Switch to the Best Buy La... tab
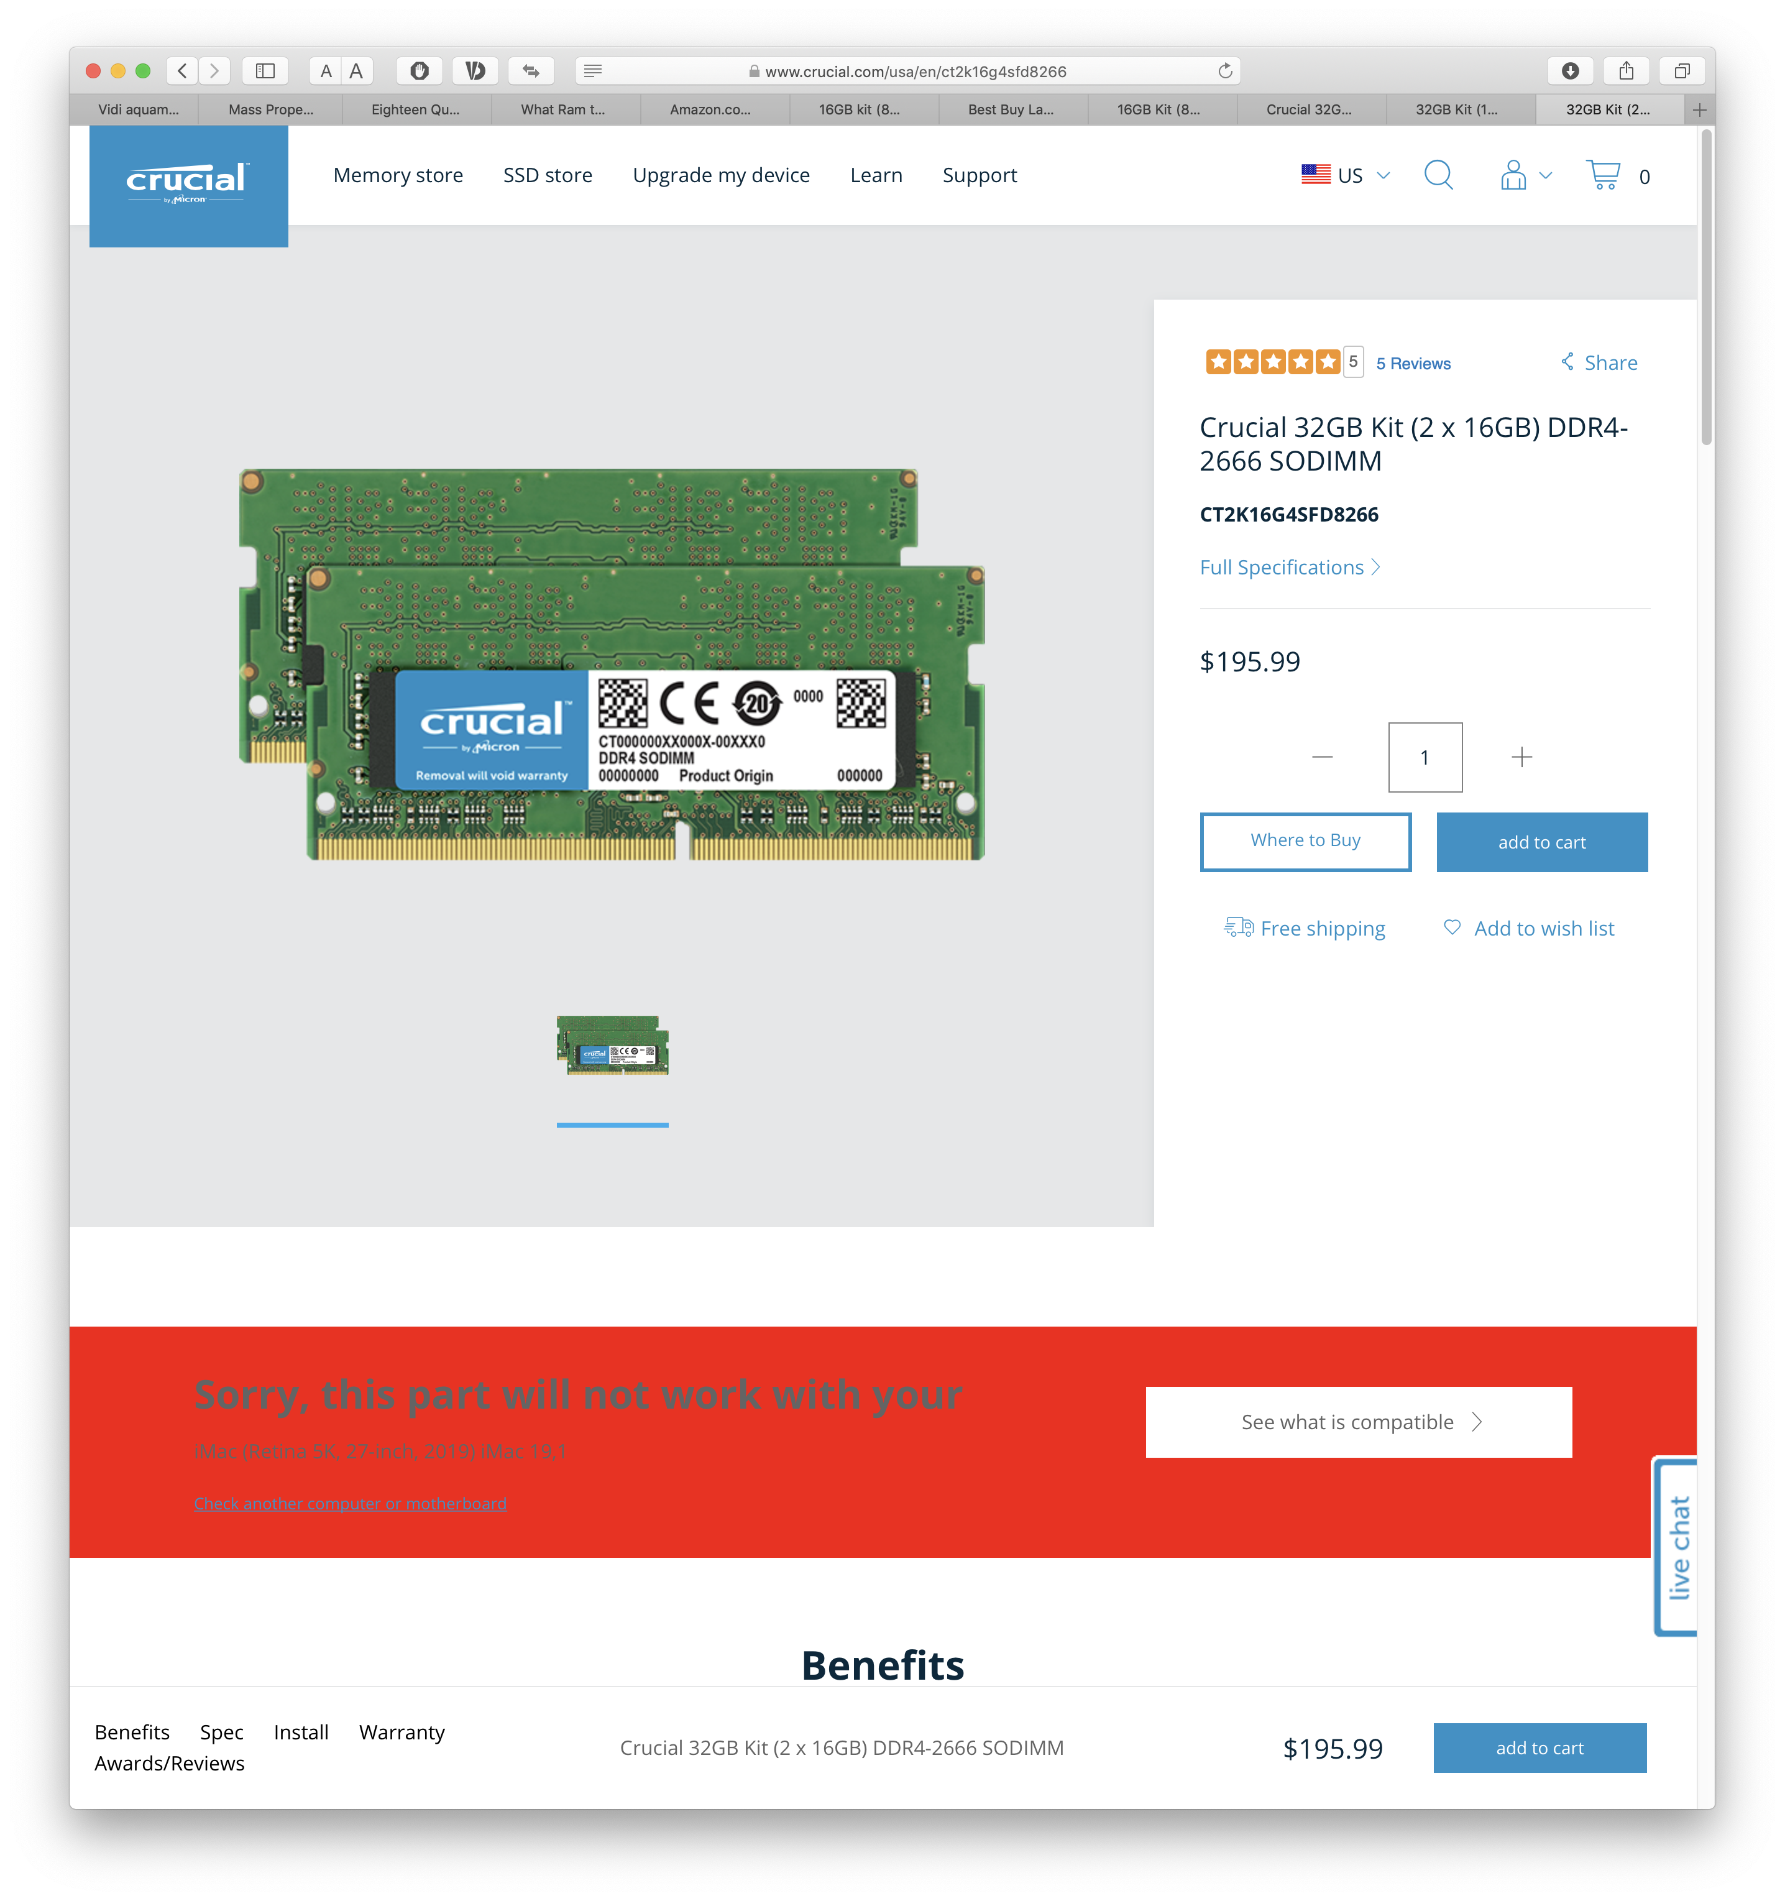The width and height of the screenshot is (1785, 1901). click(x=1012, y=110)
